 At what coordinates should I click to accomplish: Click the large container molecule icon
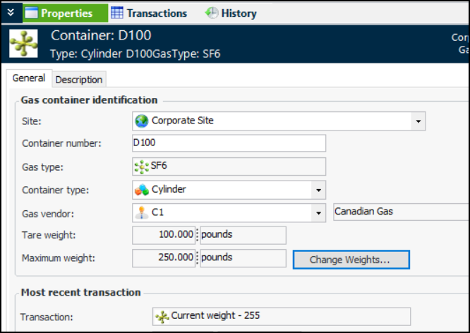[x=23, y=44]
